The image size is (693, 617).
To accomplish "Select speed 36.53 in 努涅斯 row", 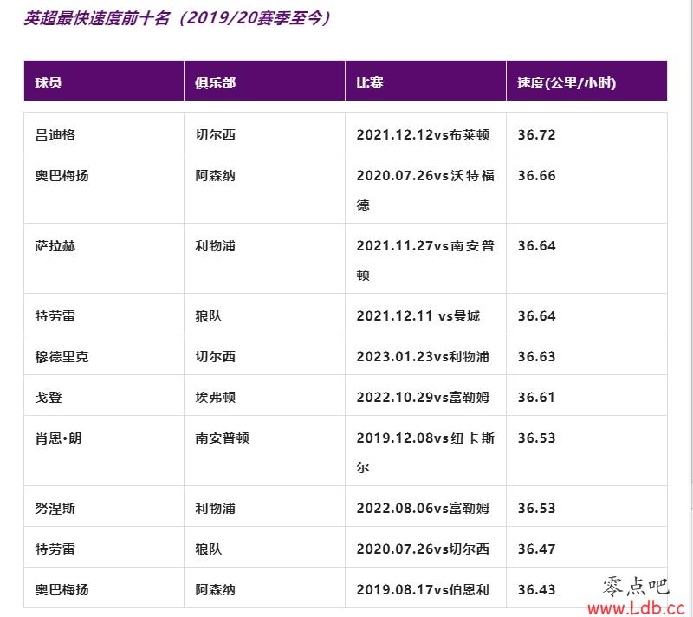I will 536,509.
